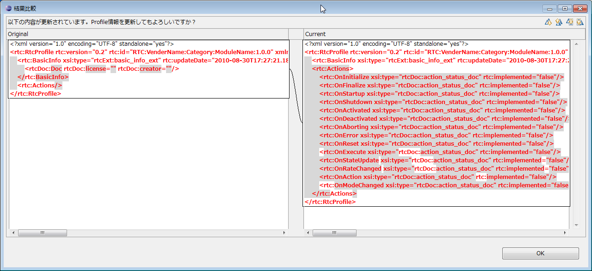592x271 pixels.
Task: Select the next change icon
Action: click(569, 22)
